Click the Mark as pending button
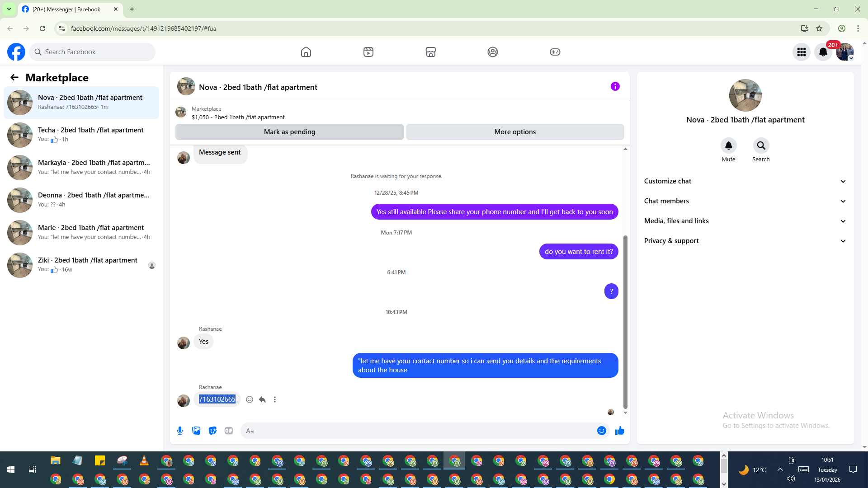 click(x=289, y=132)
